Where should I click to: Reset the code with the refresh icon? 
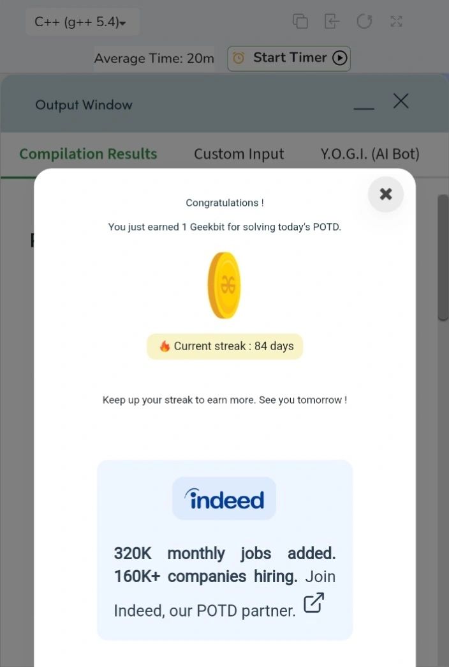pyautogui.click(x=364, y=21)
